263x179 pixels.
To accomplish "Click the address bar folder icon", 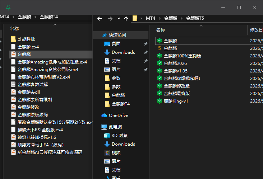I will (135, 18).
